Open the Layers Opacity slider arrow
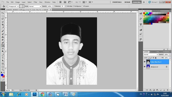The height and width of the screenshot is (97, 172). pyautogui.click(x=170, y=55)
